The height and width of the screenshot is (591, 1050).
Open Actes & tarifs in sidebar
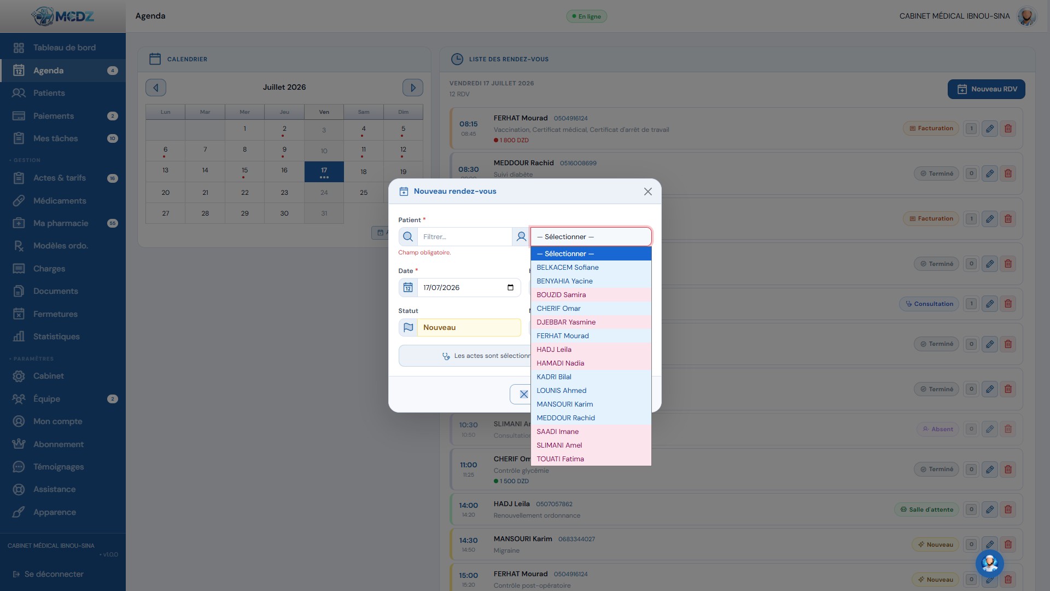point(63,178)
